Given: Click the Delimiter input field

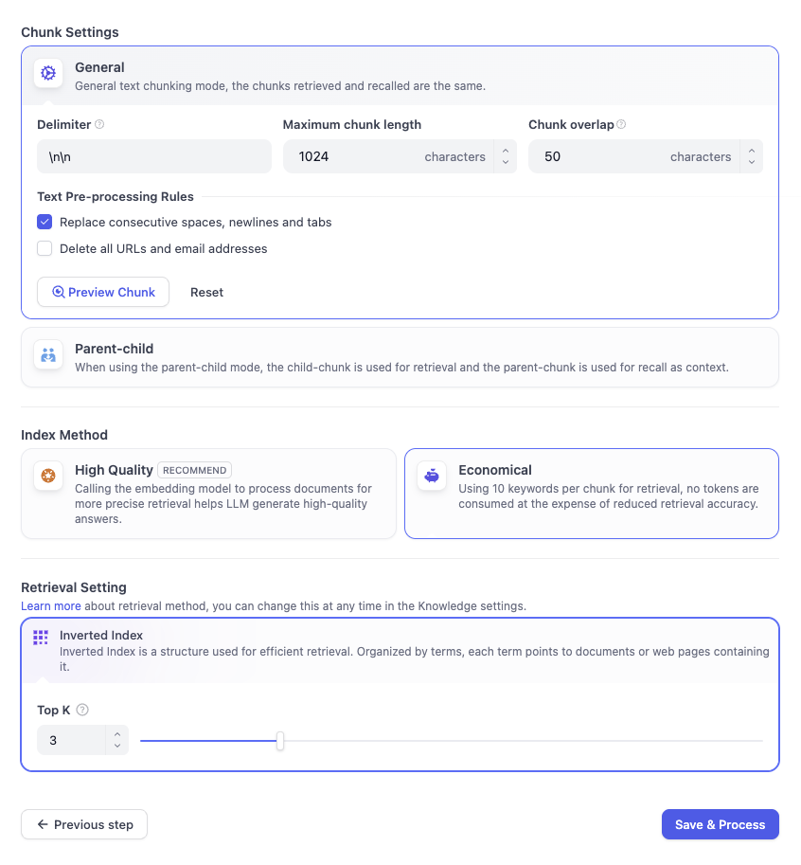Looking at the screenshot, I should [x=153, y=156].
